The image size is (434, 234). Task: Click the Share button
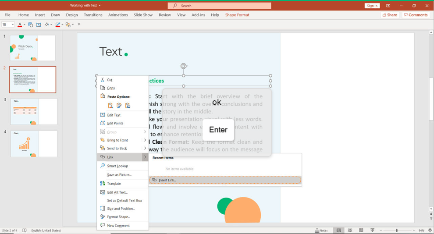pos(390,15)
